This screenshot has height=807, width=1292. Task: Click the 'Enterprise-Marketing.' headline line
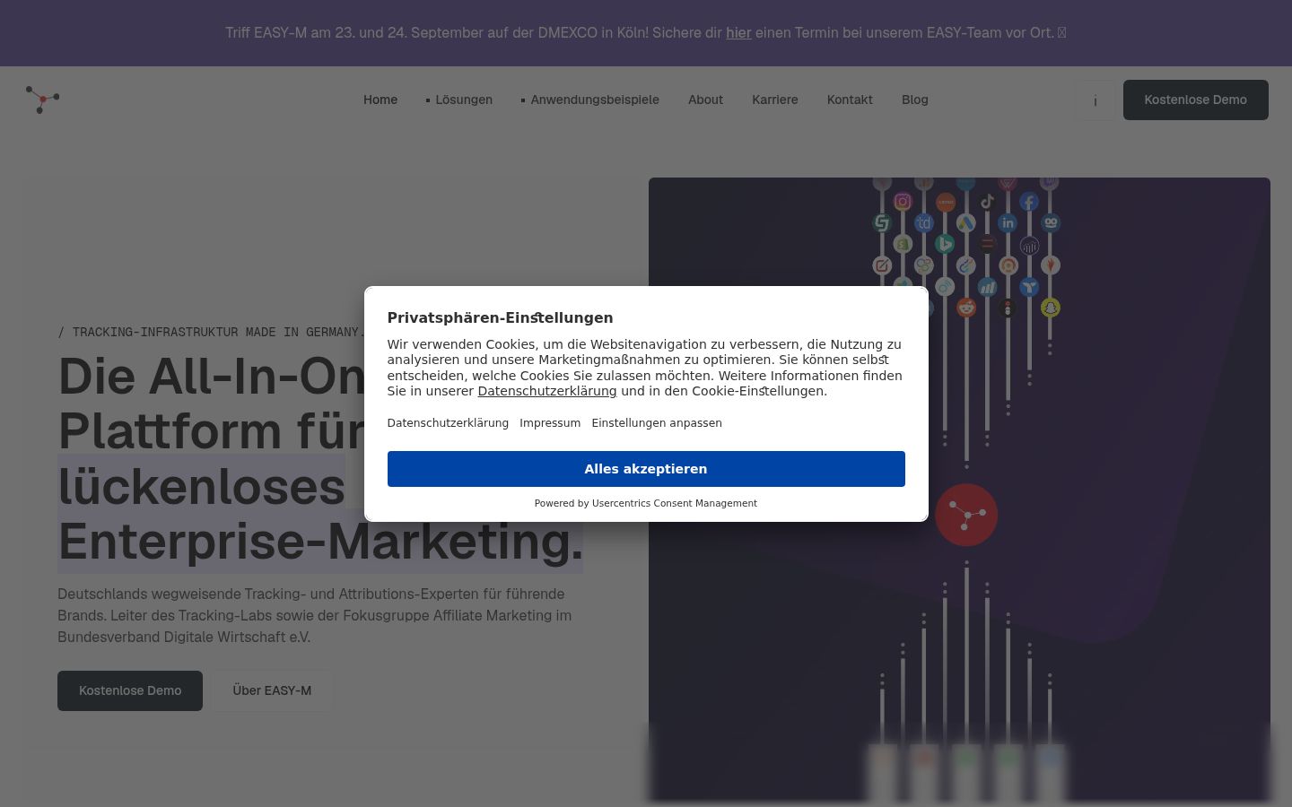[321, 542]
